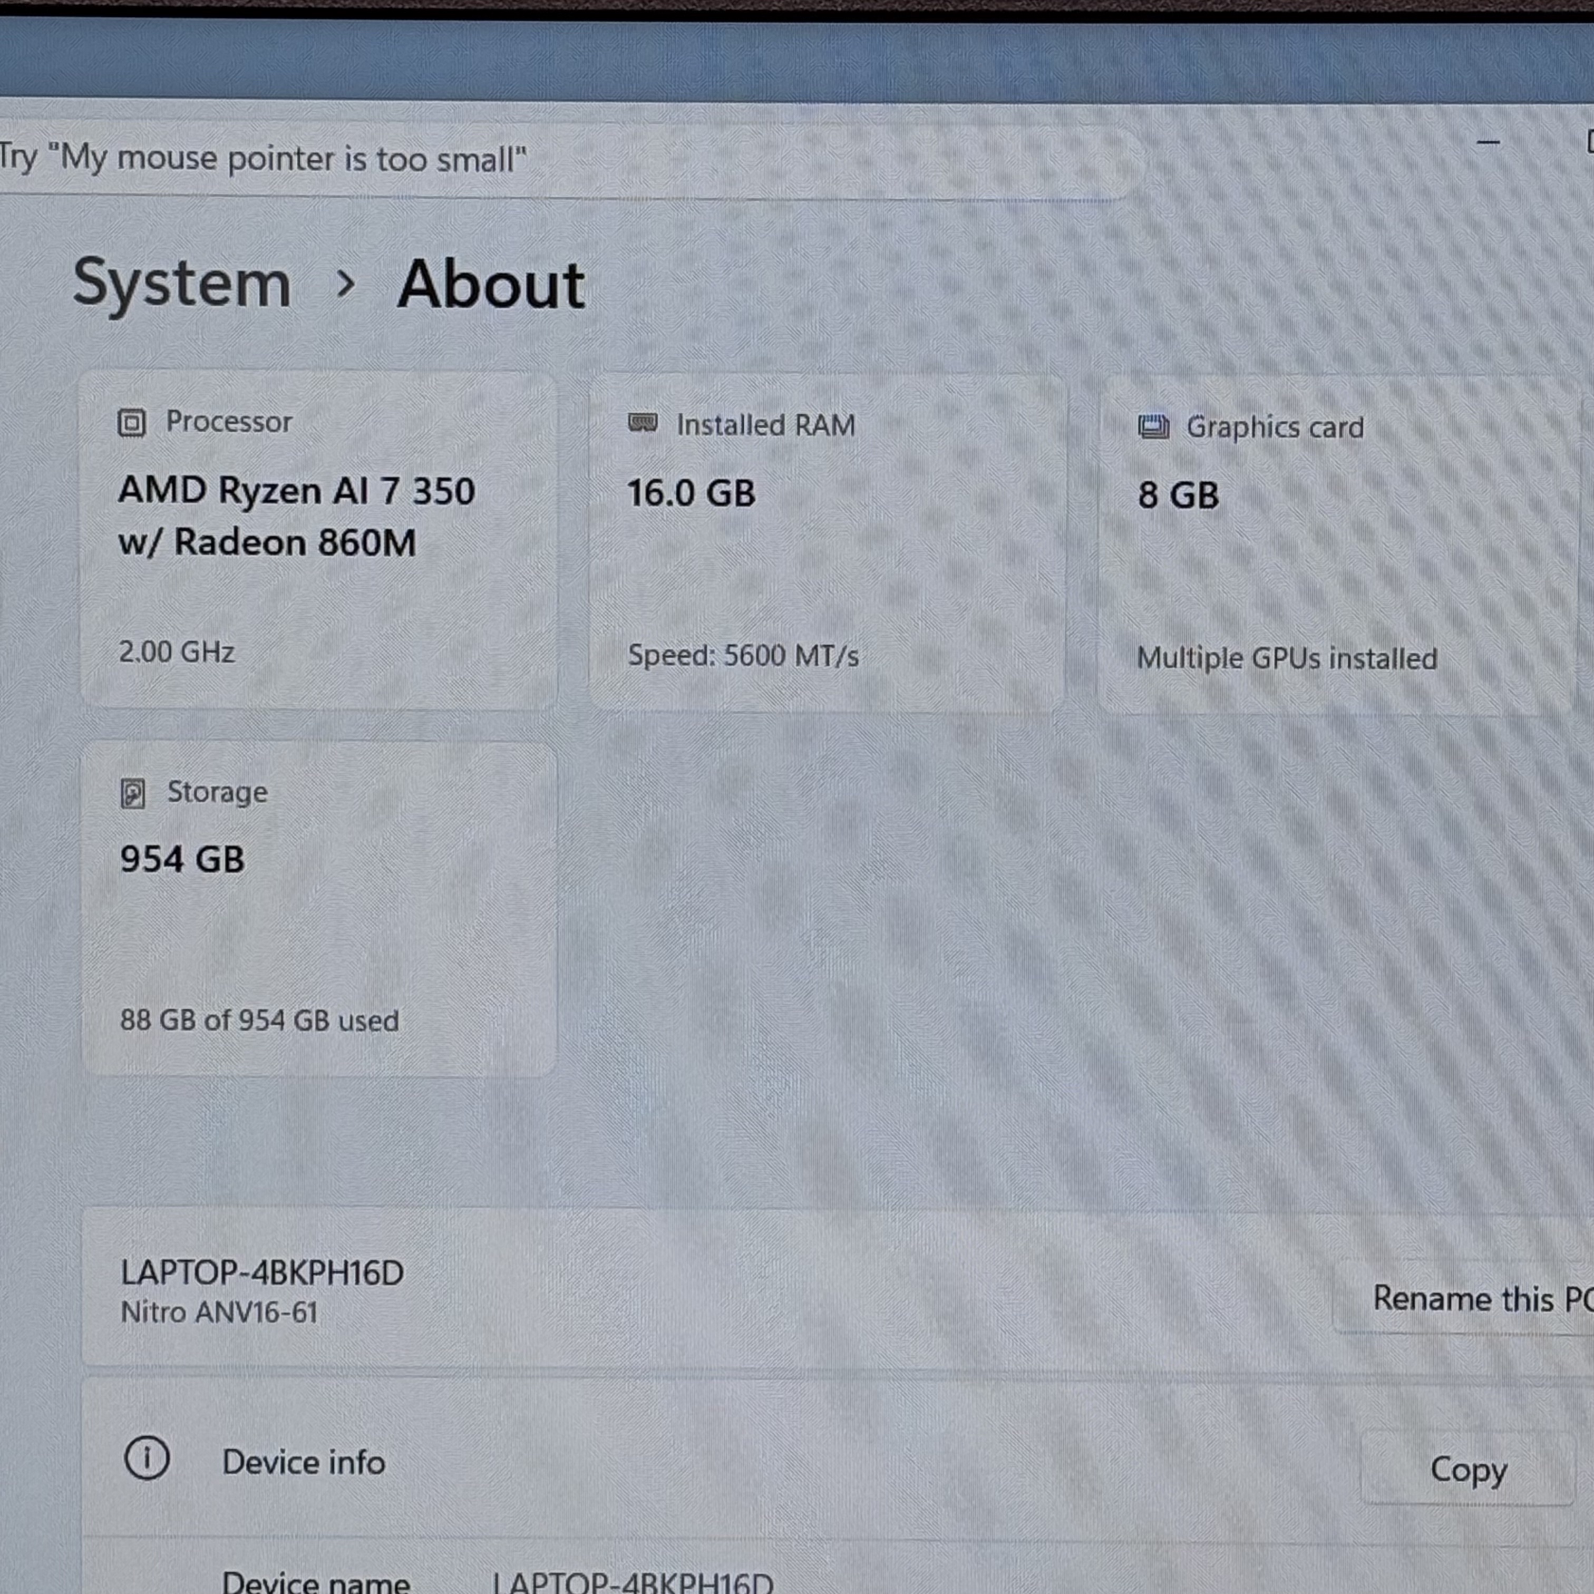Click the Device info circle icon

[147, 1458]
